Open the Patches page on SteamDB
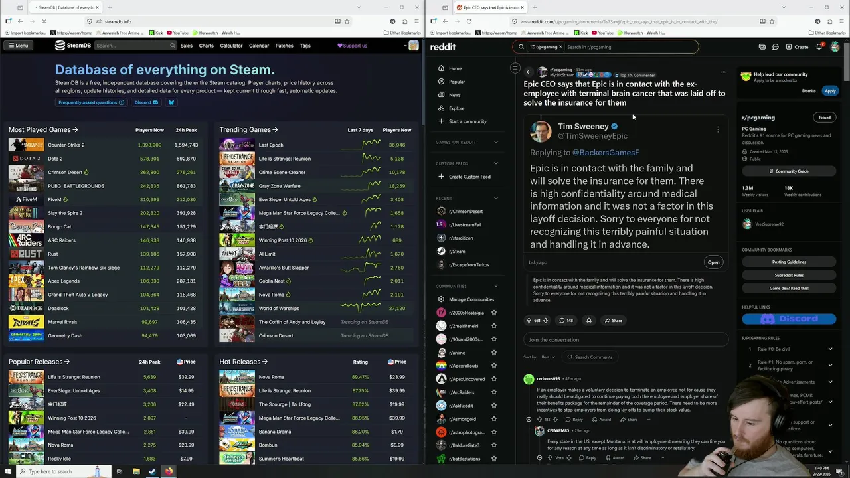 pyautogui.click(x=284, y=46)
